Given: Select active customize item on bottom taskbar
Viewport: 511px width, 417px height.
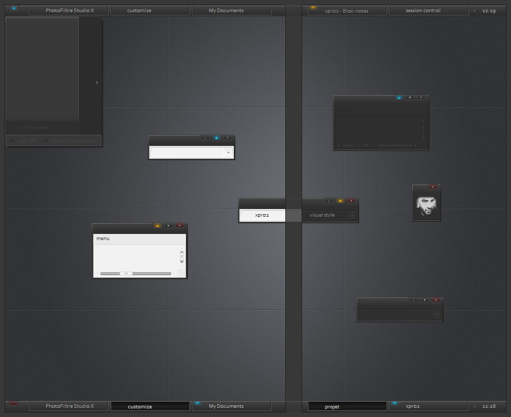Looking at the screenshot, I should (x=150, y=406).
